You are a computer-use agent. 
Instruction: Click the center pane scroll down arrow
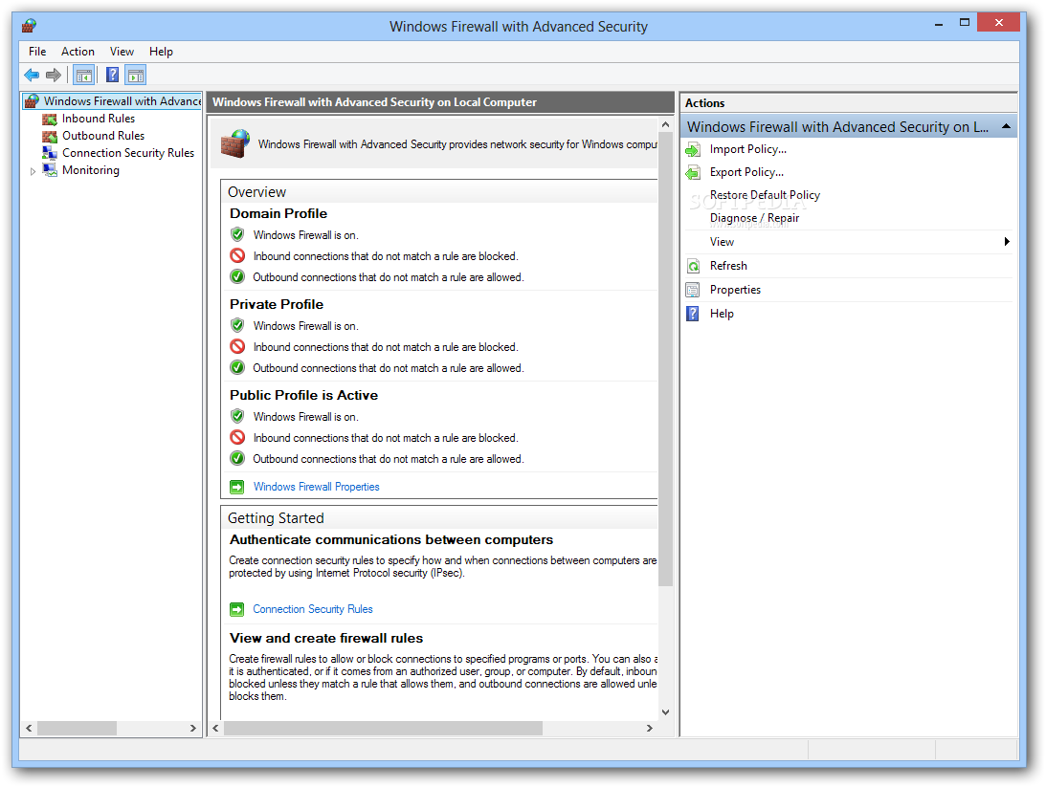click(x=665, y=711)
